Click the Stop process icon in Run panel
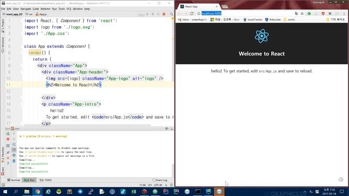The height and width of the screenshot is (196, 349). pos(8,139)
